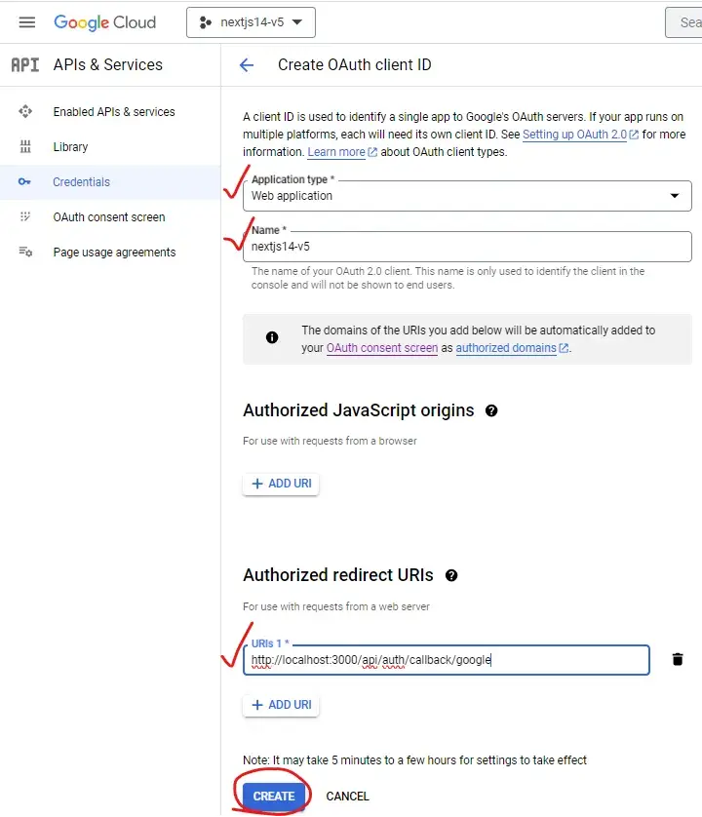The image size is (702, 817).
Task: Delete the URIs 1 redirect entry
Action: [678, 660]
